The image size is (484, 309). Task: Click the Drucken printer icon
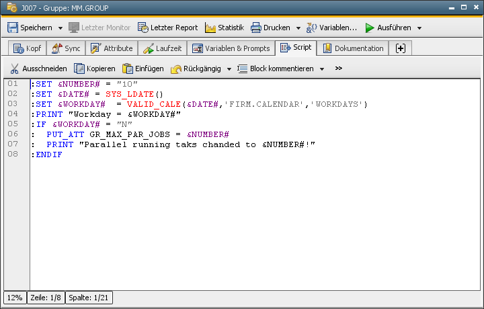click(x=256, y=28)
